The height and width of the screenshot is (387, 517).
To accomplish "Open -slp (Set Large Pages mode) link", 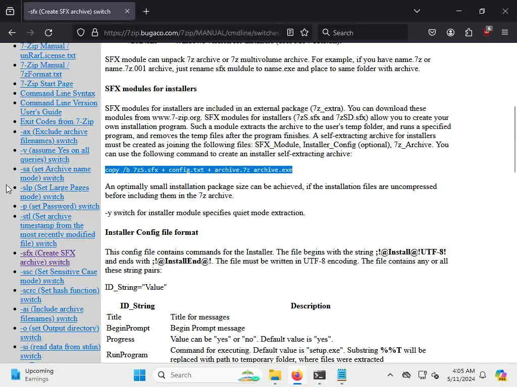I will click(55, 192).
